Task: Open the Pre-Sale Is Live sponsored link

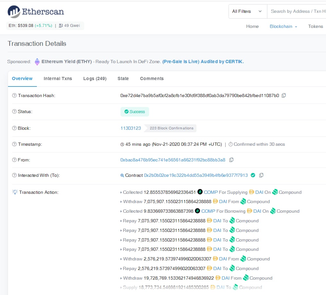Action: (203, 62)
